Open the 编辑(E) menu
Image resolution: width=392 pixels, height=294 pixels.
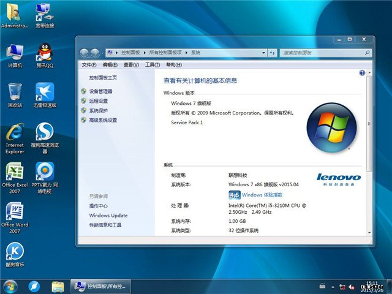click(x=110, y=65)
